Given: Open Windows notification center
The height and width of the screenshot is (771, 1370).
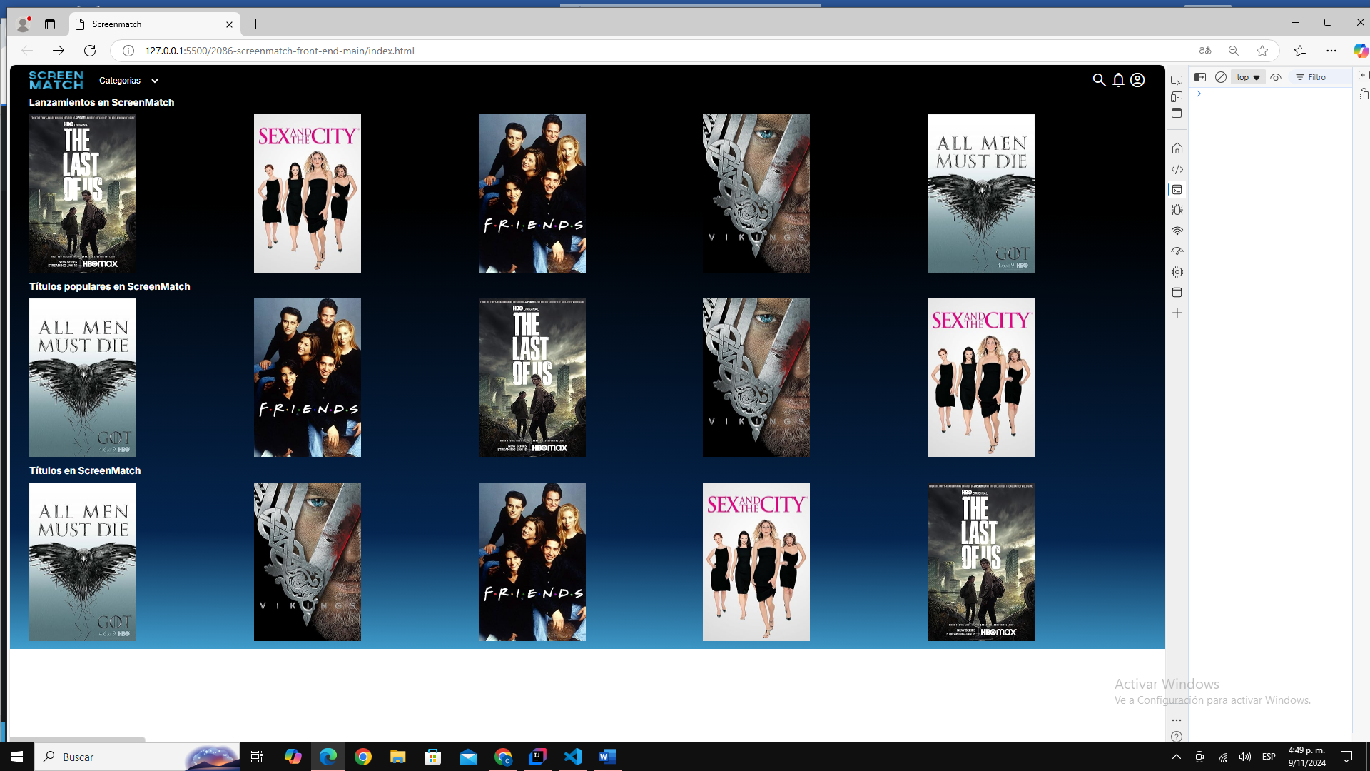Looking at the screenshot, I should [x=1346, y=757].
